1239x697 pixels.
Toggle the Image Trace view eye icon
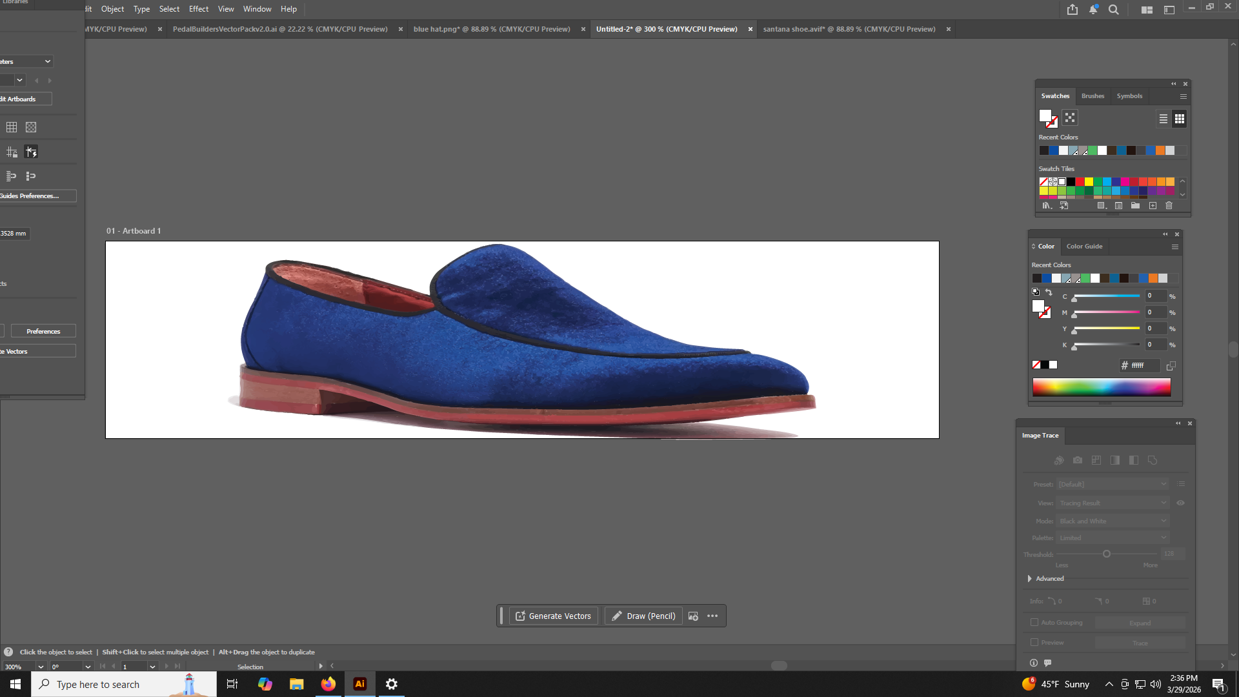click(x=1180, y=503)
